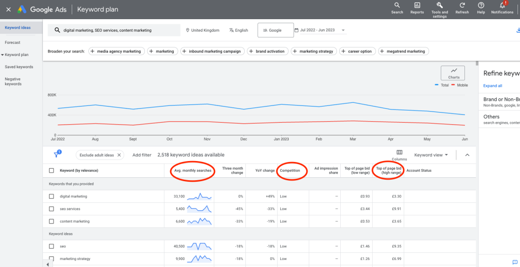Click Expand all link in Refine panel
Screen dimensions: 520x267
pos(493,86)
